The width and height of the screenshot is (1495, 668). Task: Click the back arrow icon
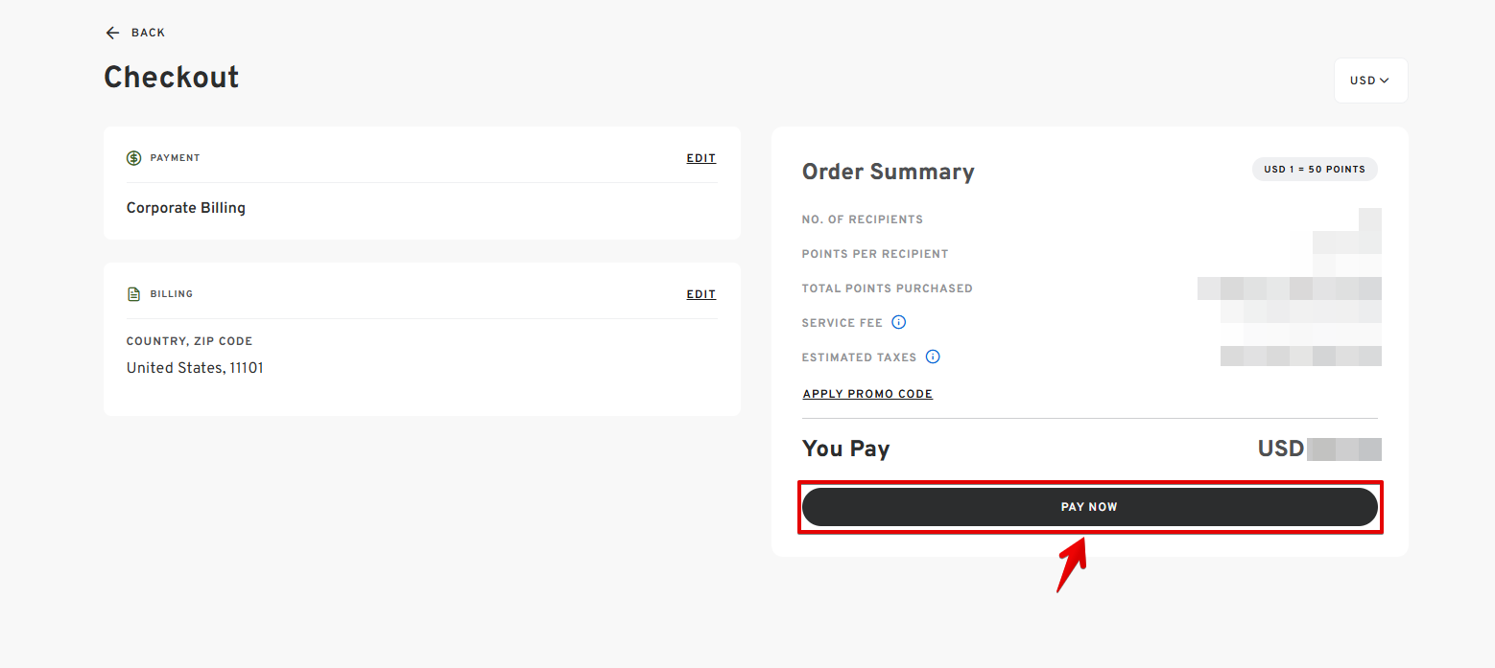112,33
